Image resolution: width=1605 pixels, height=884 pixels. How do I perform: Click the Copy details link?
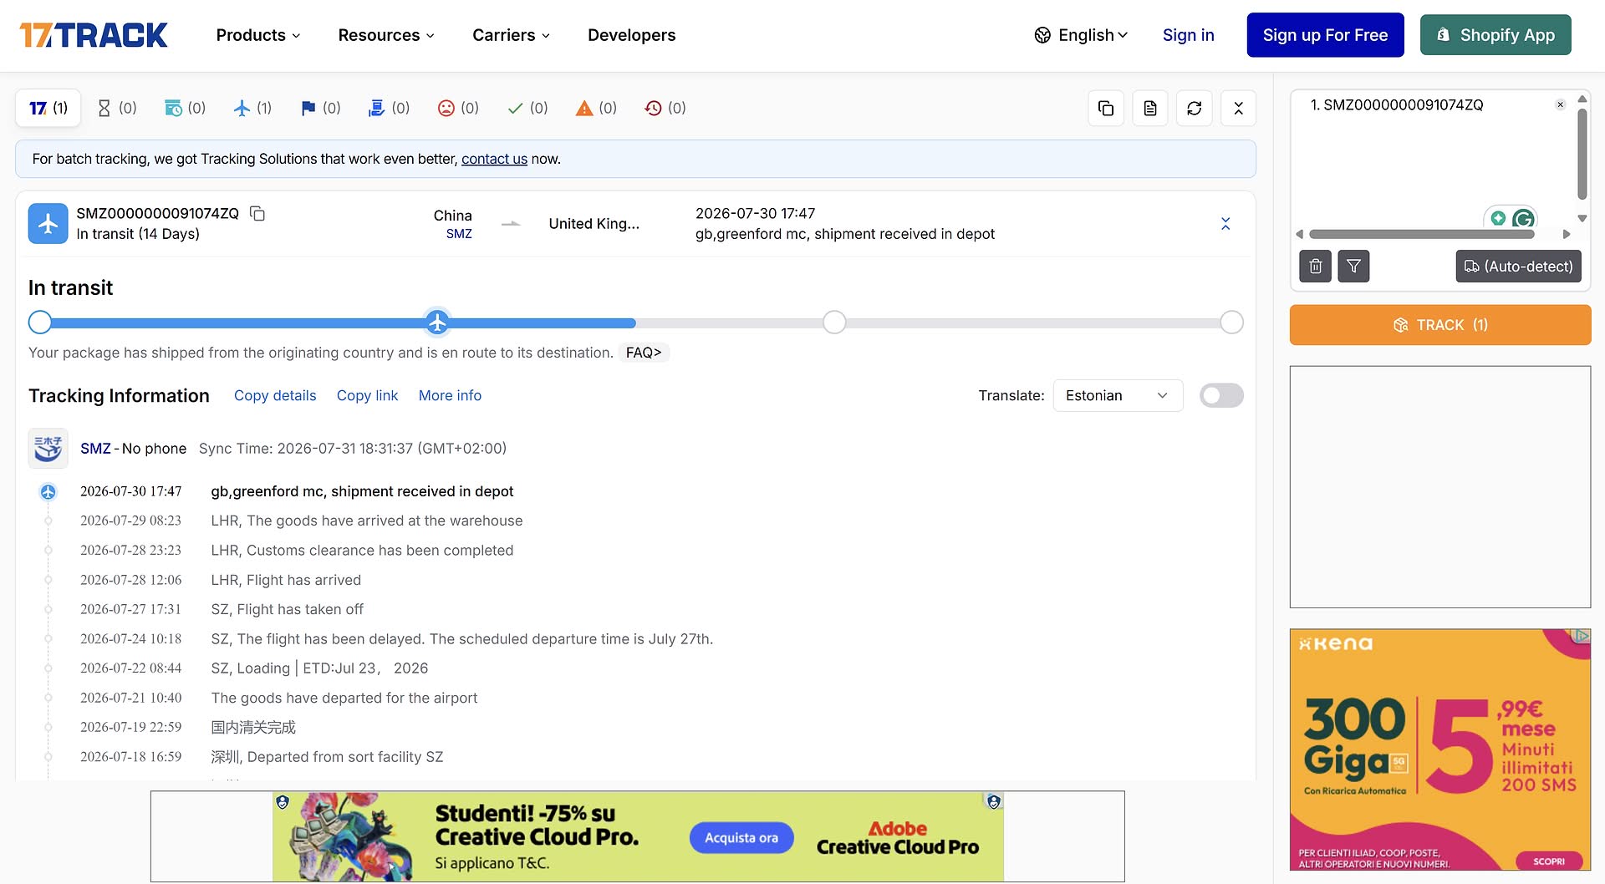coord(275,396)
